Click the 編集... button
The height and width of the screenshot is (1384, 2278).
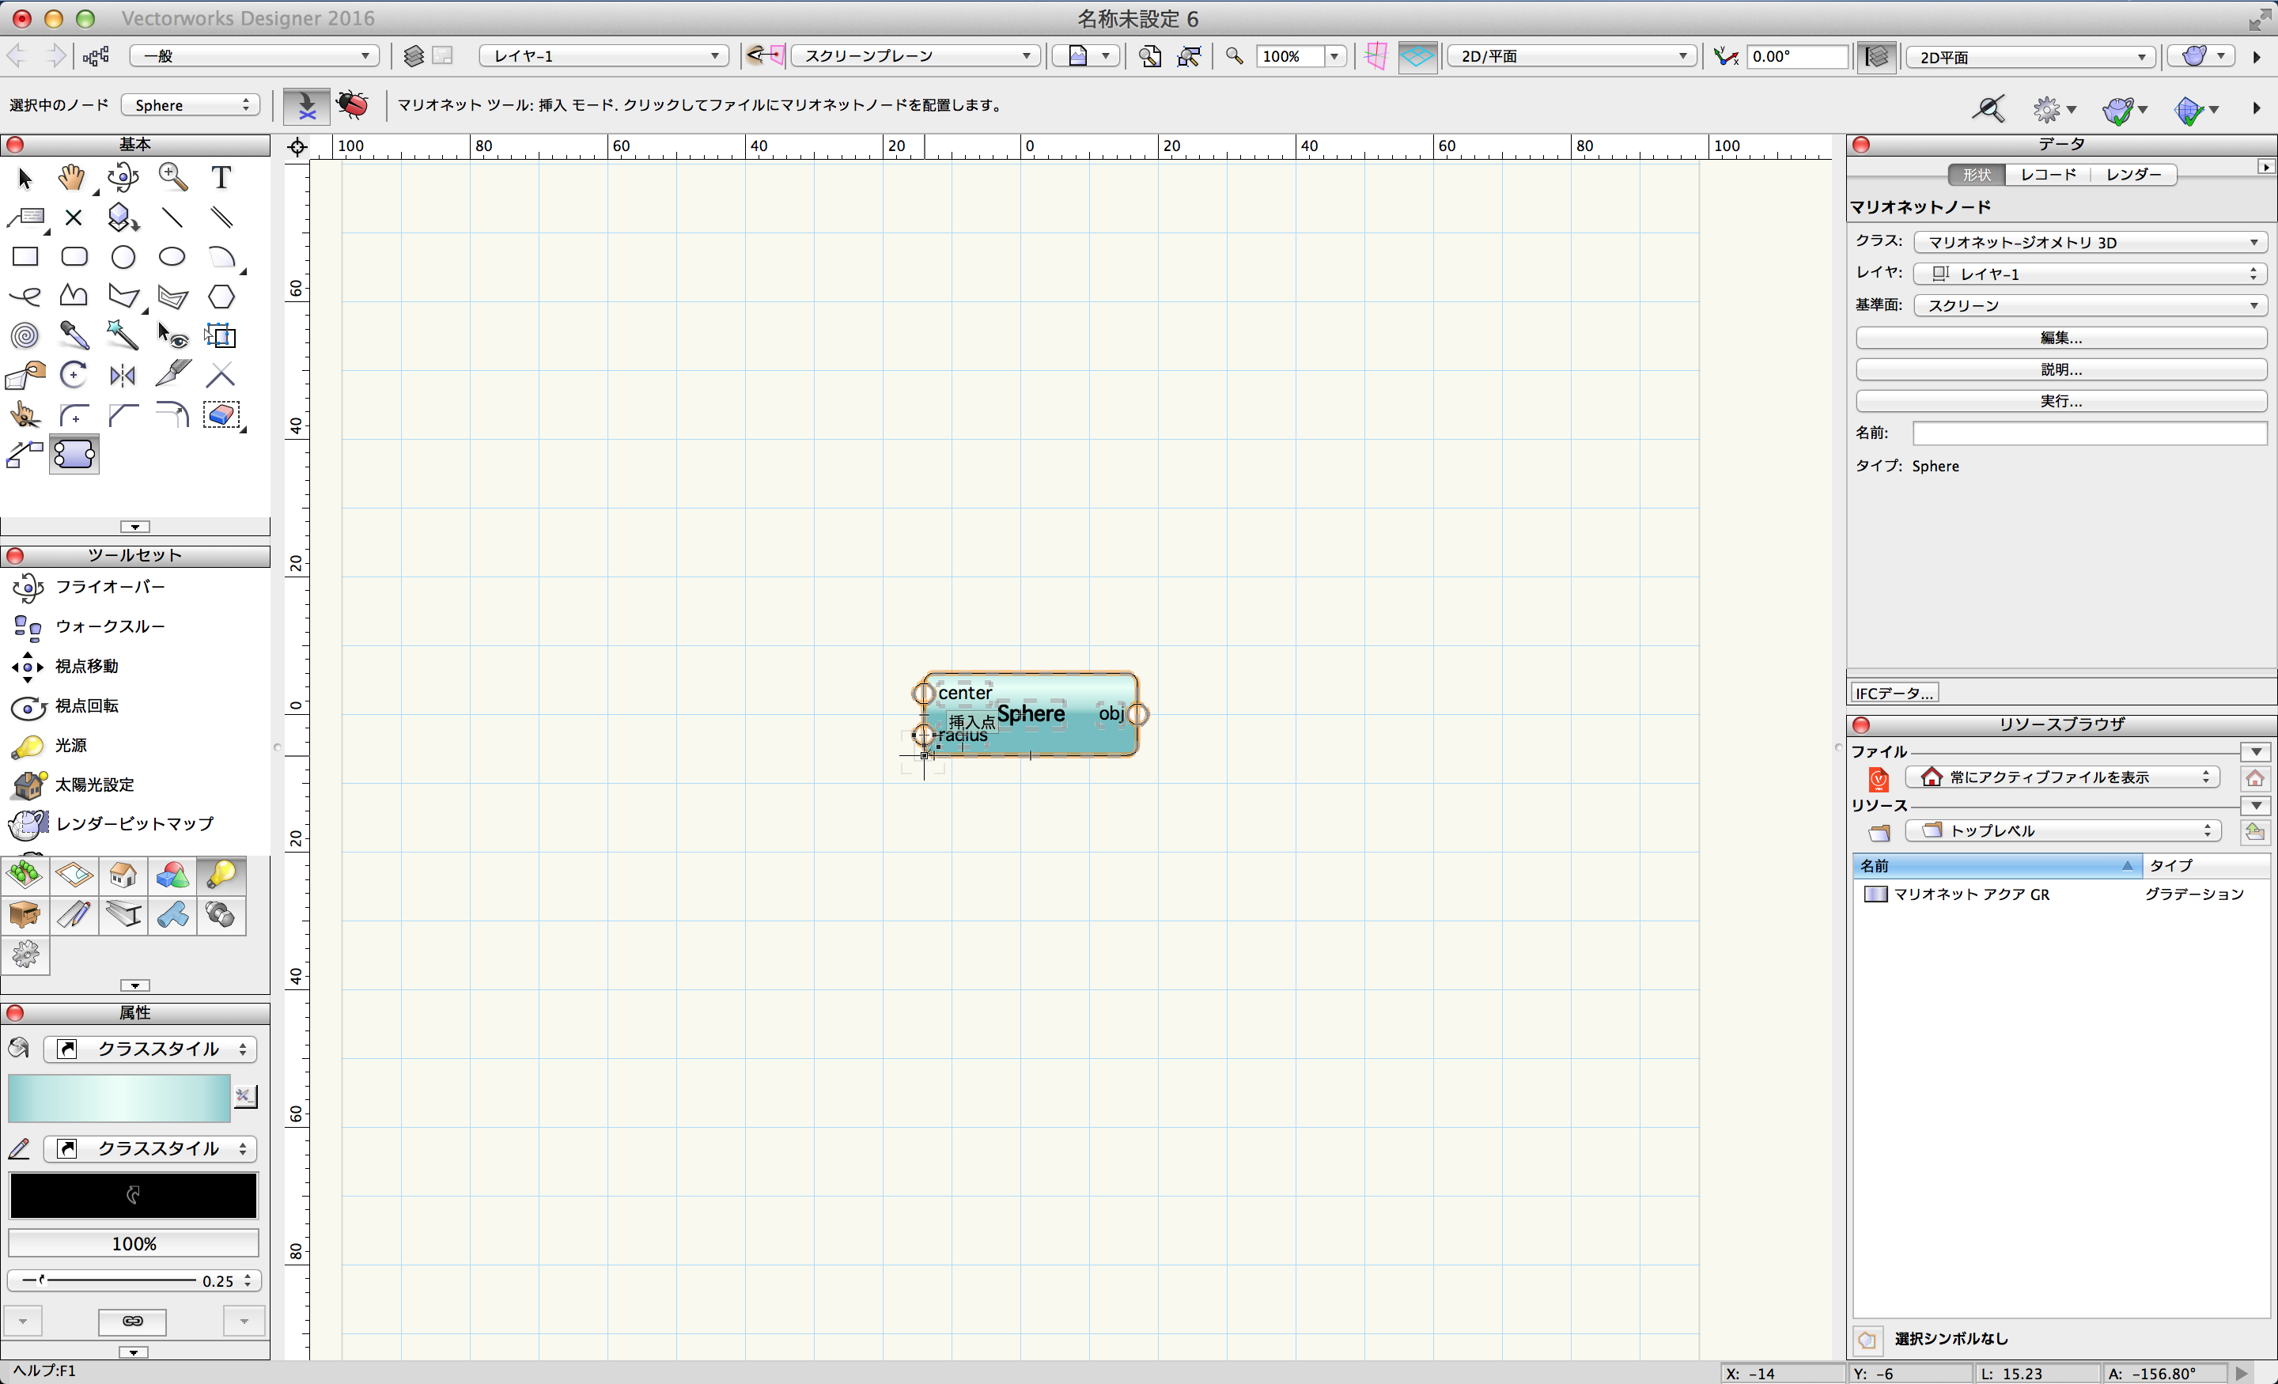(2060, 338)
